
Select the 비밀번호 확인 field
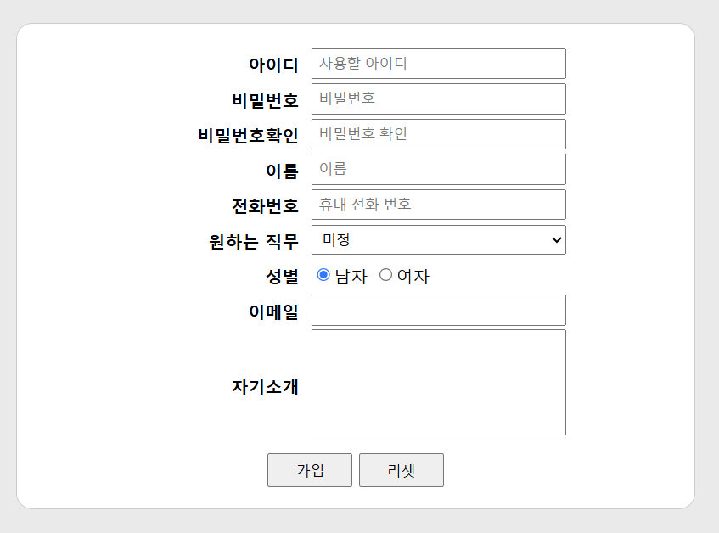pos(439,134)
